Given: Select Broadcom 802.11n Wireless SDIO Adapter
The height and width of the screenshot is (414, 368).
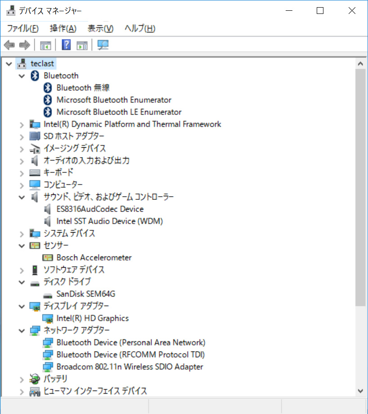Looking at the screenshot, I should coord(130,366).
